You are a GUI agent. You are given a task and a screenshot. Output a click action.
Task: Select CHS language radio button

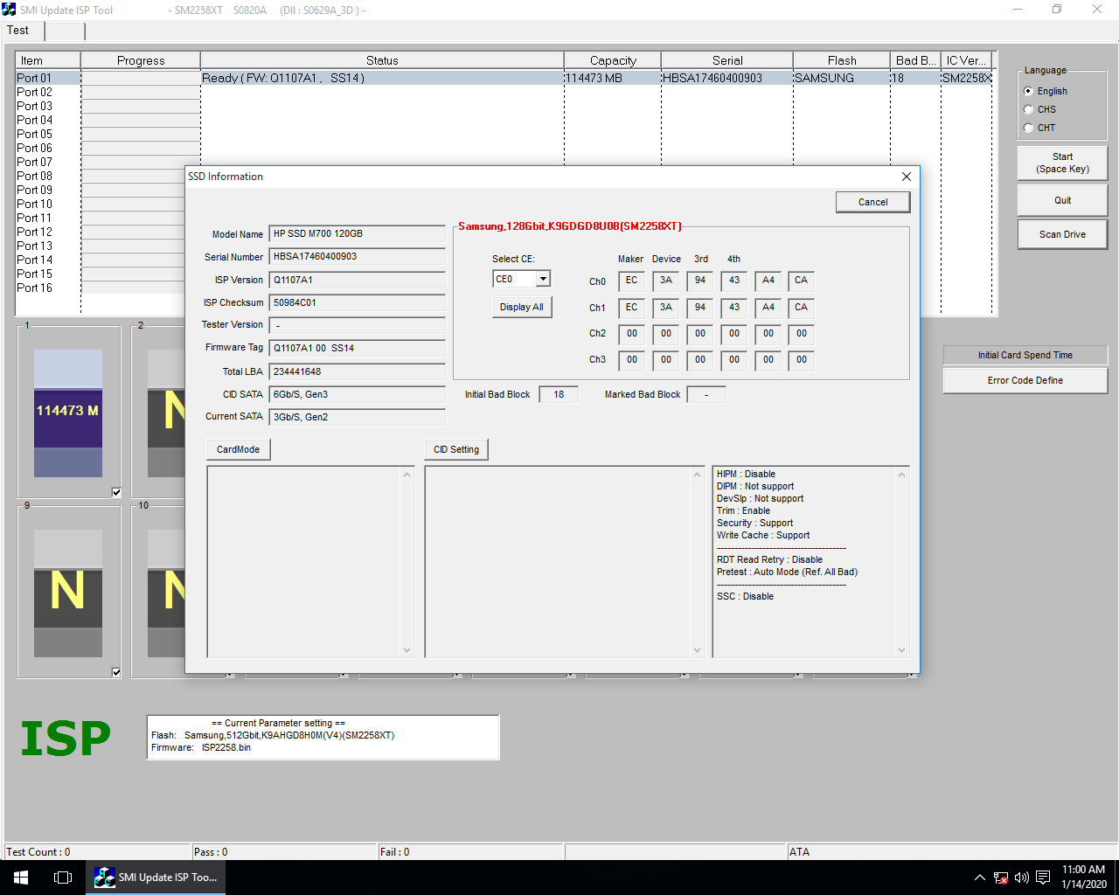tap(1028, 109)
